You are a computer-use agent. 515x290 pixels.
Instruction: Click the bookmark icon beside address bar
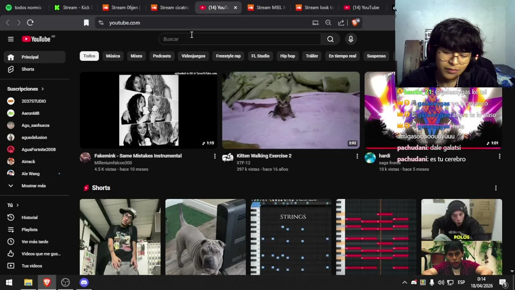point(86,23)
